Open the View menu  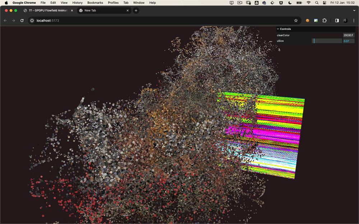(x=64, y=3)
